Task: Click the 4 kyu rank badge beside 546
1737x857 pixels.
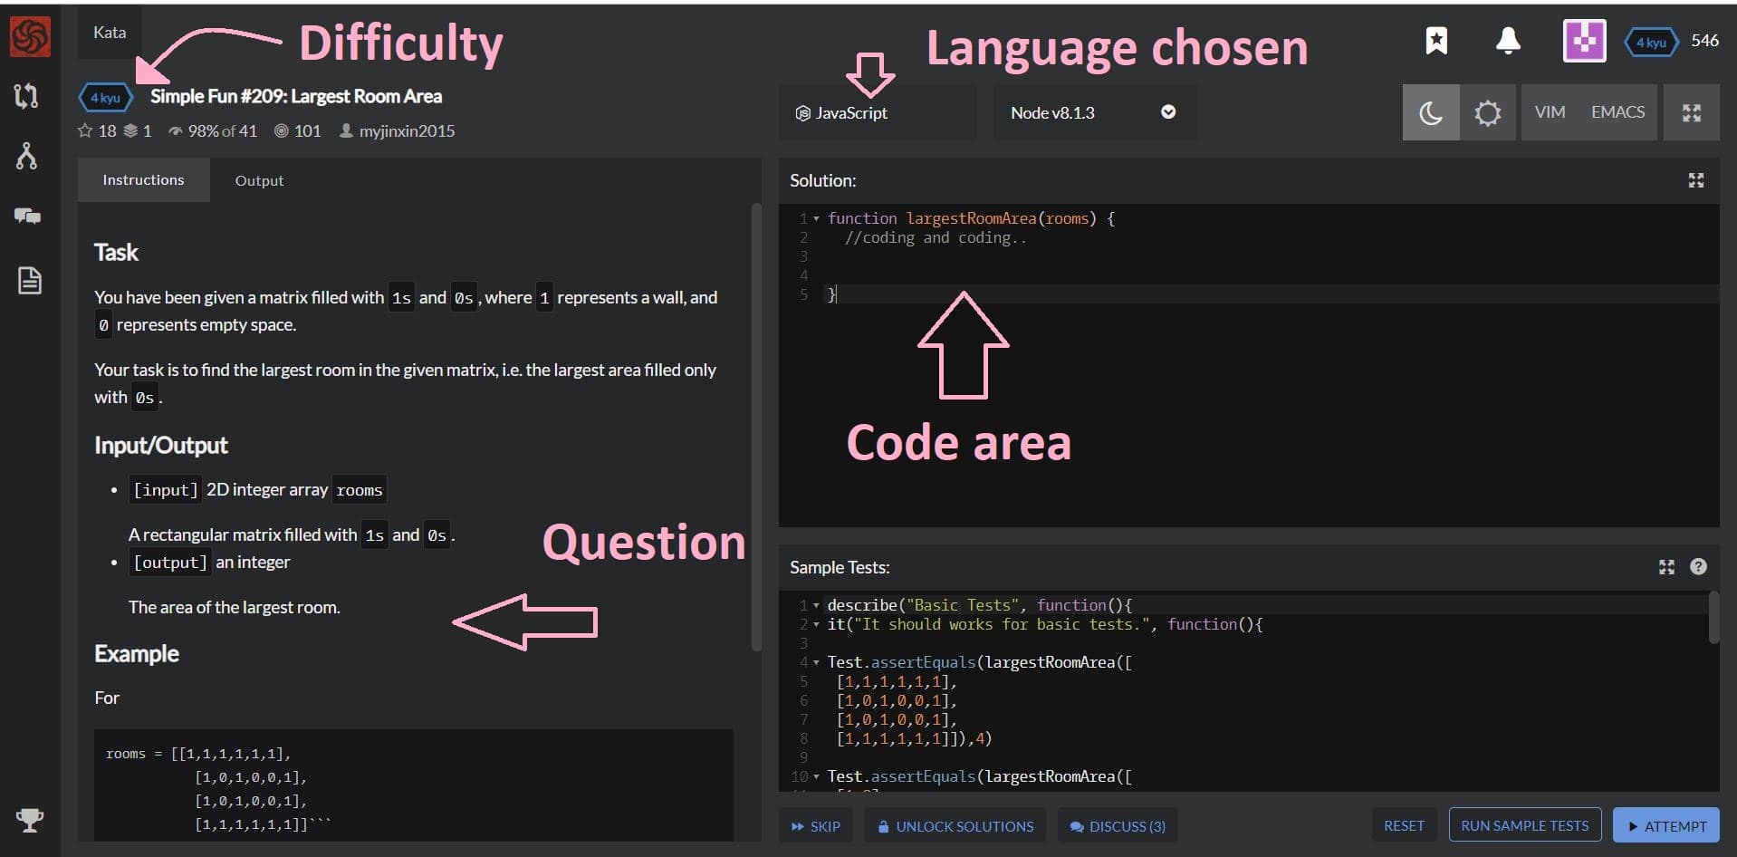Action: pos(1651,42)
